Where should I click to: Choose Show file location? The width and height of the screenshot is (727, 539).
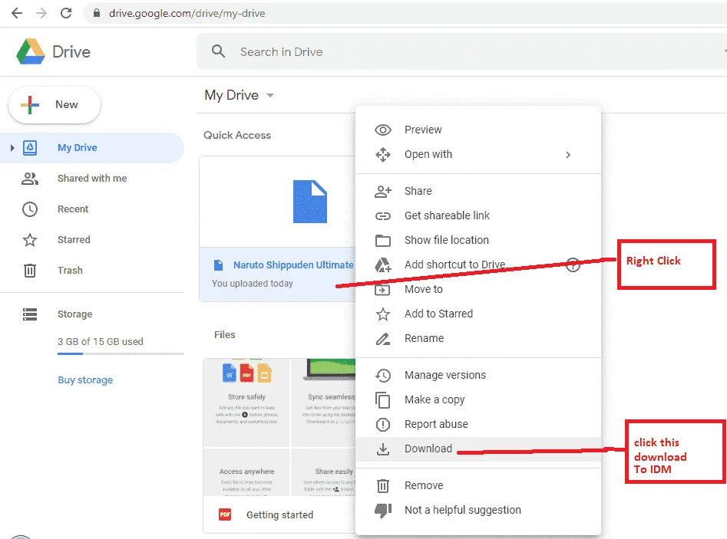478,240
